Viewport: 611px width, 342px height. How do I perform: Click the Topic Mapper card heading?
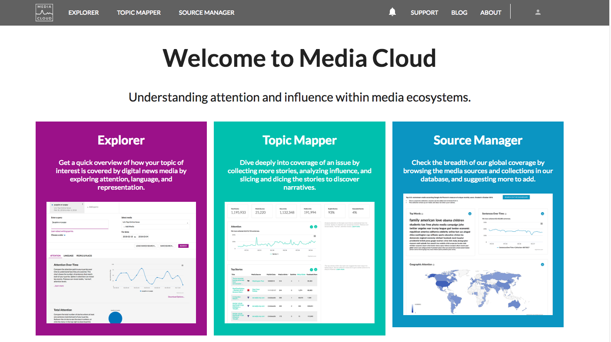(x=299, y=140)
